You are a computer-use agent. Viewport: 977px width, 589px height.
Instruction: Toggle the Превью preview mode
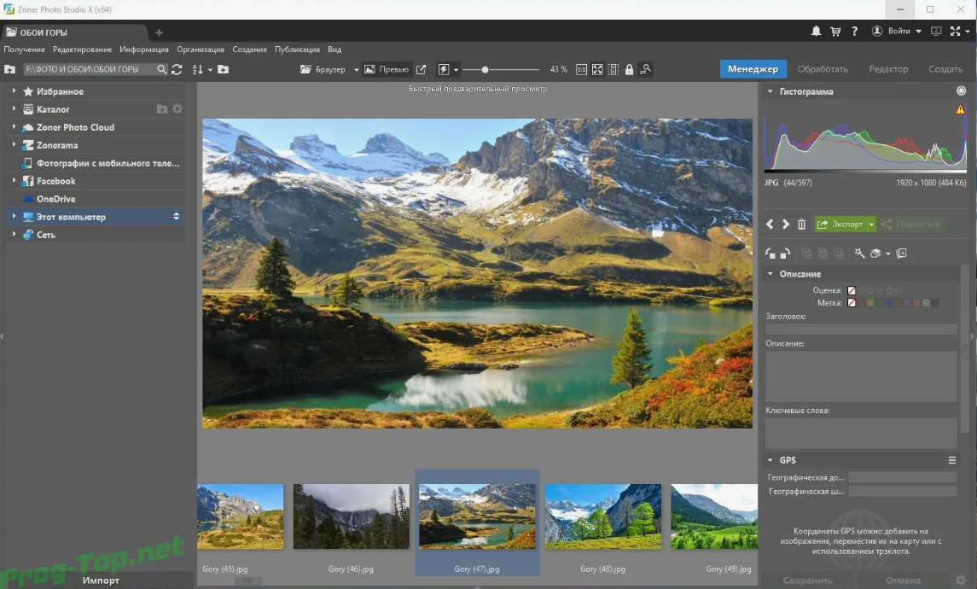coord(387,70)
